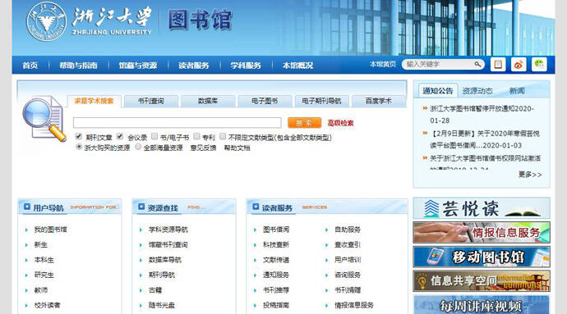Check the 不限定文献类型 checkbox
Image resolution: width=567 pixels, height=314 pixels.
223,136
